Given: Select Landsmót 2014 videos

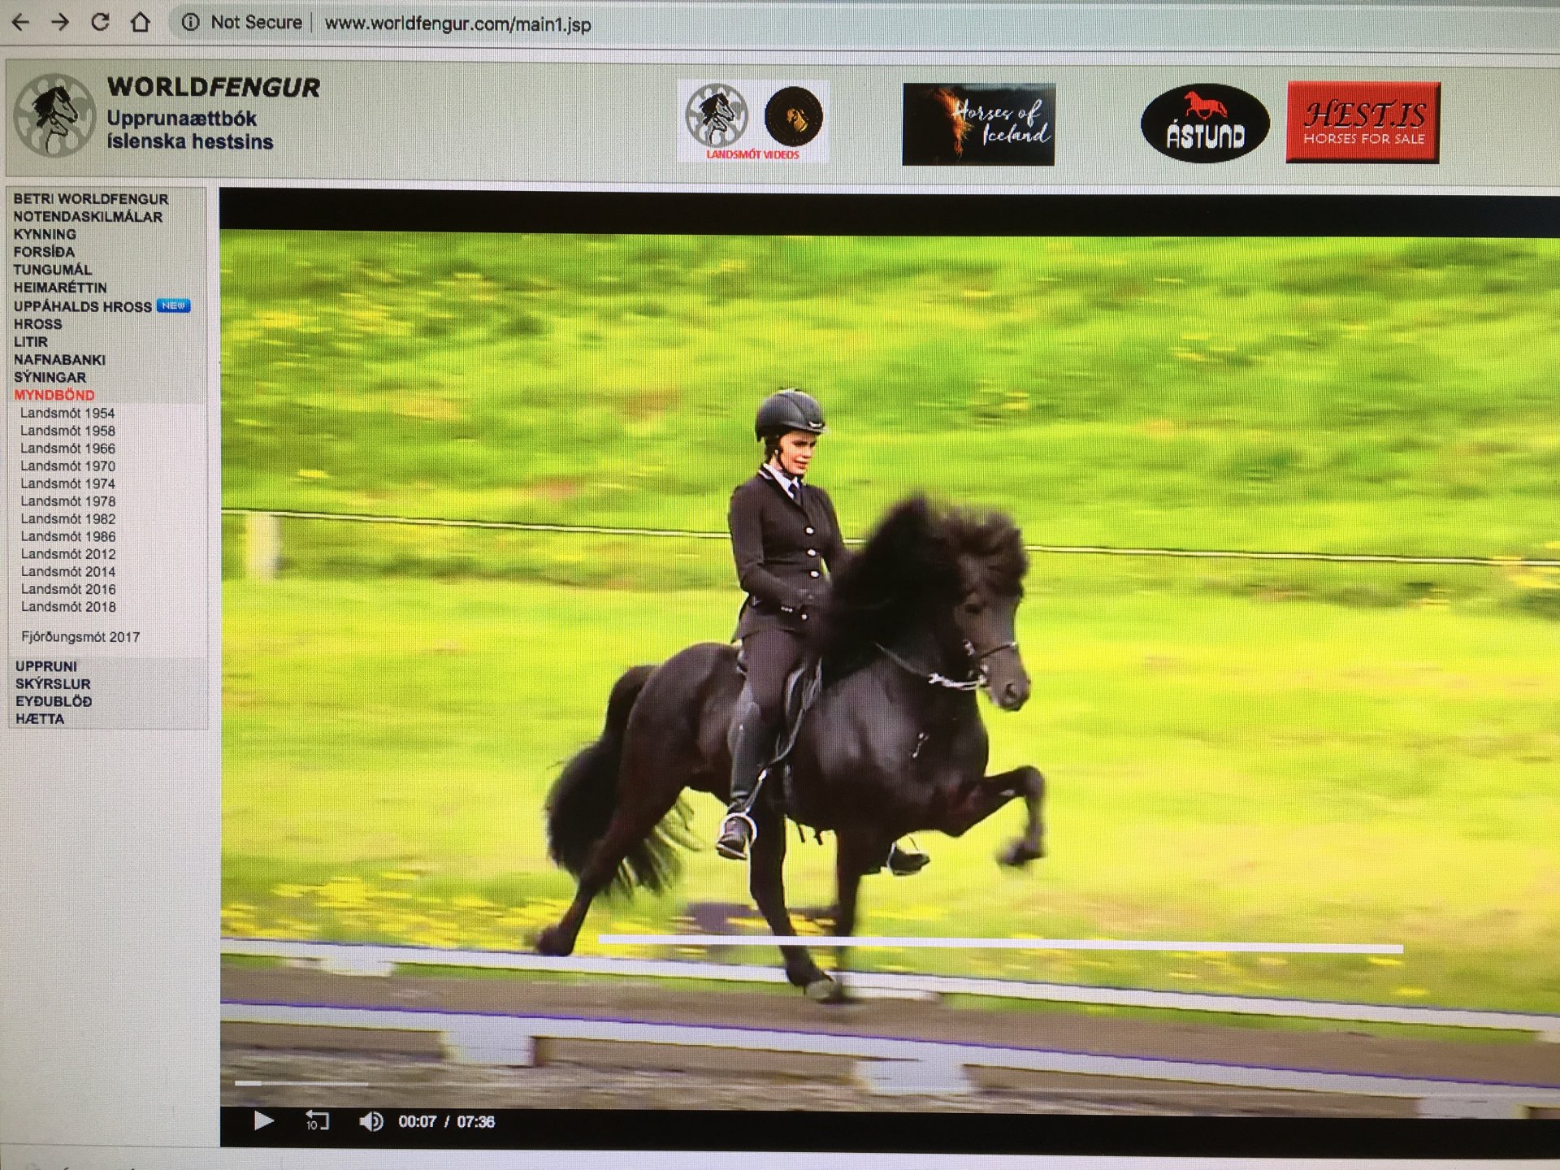Looking at the screenshot, I should click(x=67, y=572).
